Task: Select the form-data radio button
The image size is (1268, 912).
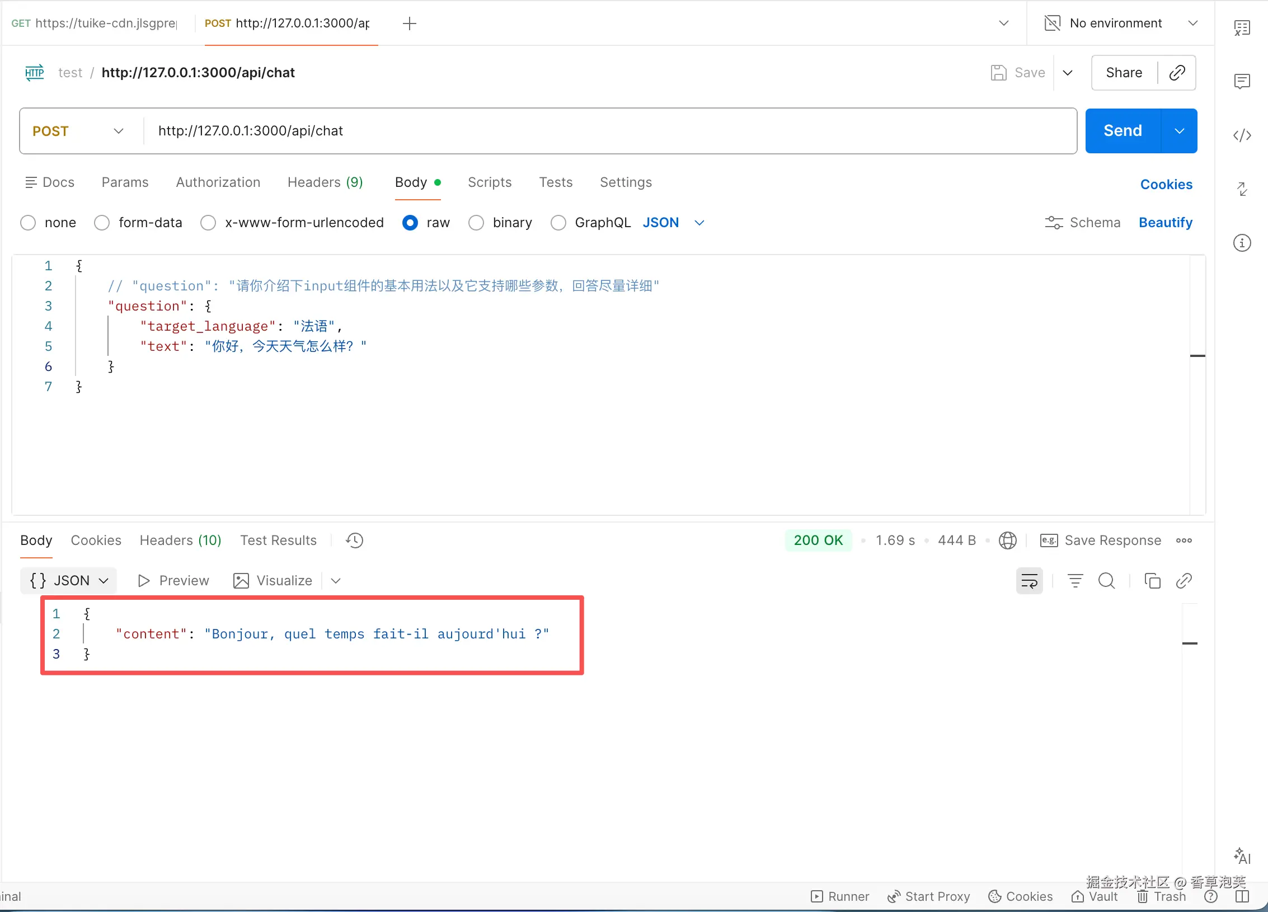Action: (102, 223)
